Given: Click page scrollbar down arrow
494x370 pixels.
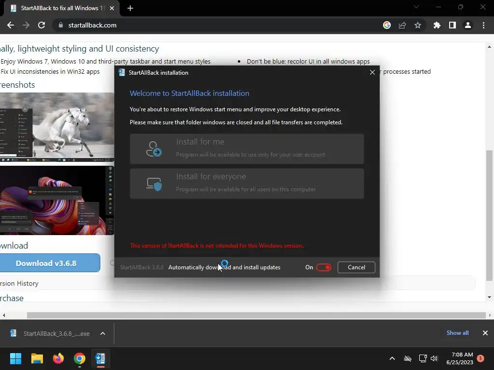Looking at the screenshot, I should (x=489, y=297).
